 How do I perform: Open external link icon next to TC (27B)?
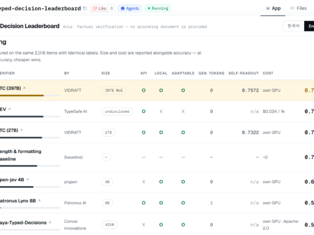tap(21, 130)
